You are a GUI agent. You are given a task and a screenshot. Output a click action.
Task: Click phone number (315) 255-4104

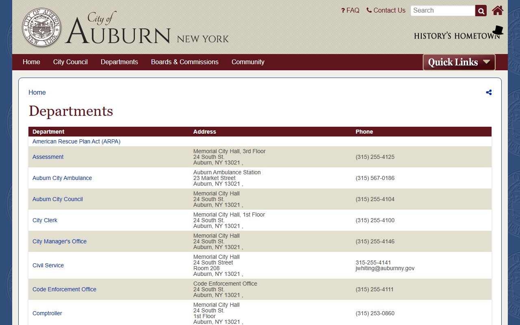(x=375, y=199)
